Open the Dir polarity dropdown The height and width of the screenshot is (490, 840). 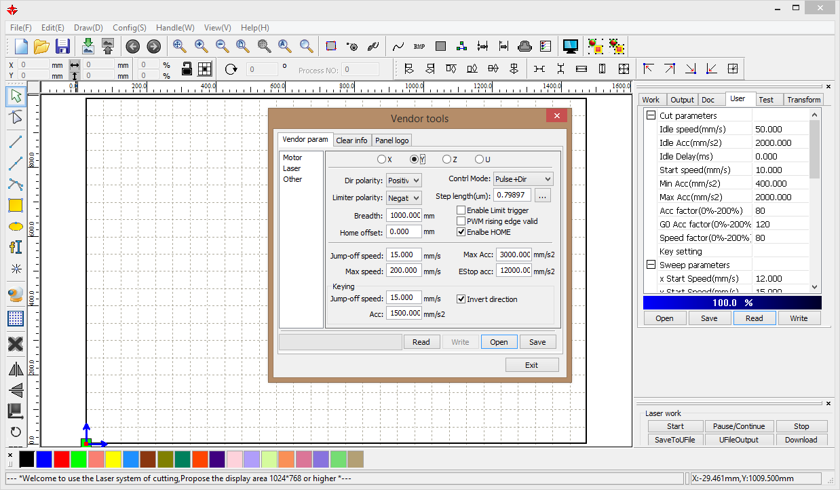(404, 181)
